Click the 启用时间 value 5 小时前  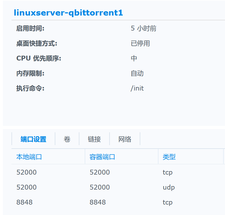(x=143, y=28)
